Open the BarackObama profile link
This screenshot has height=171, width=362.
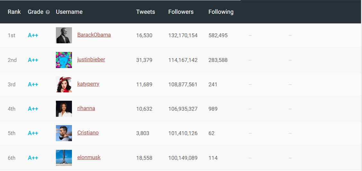point(94,35)
